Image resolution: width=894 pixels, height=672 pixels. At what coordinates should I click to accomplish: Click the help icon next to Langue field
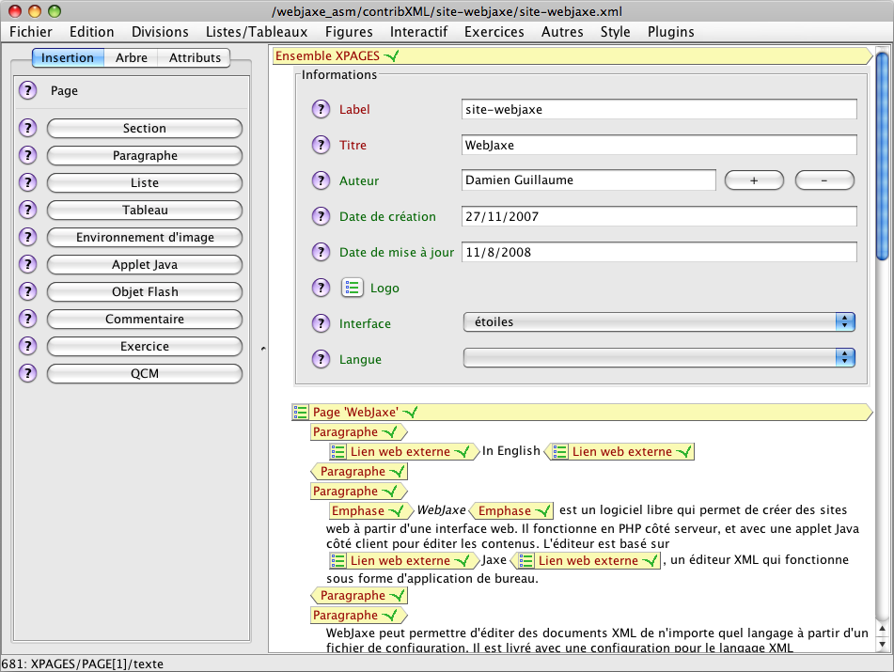click(322, 360)
